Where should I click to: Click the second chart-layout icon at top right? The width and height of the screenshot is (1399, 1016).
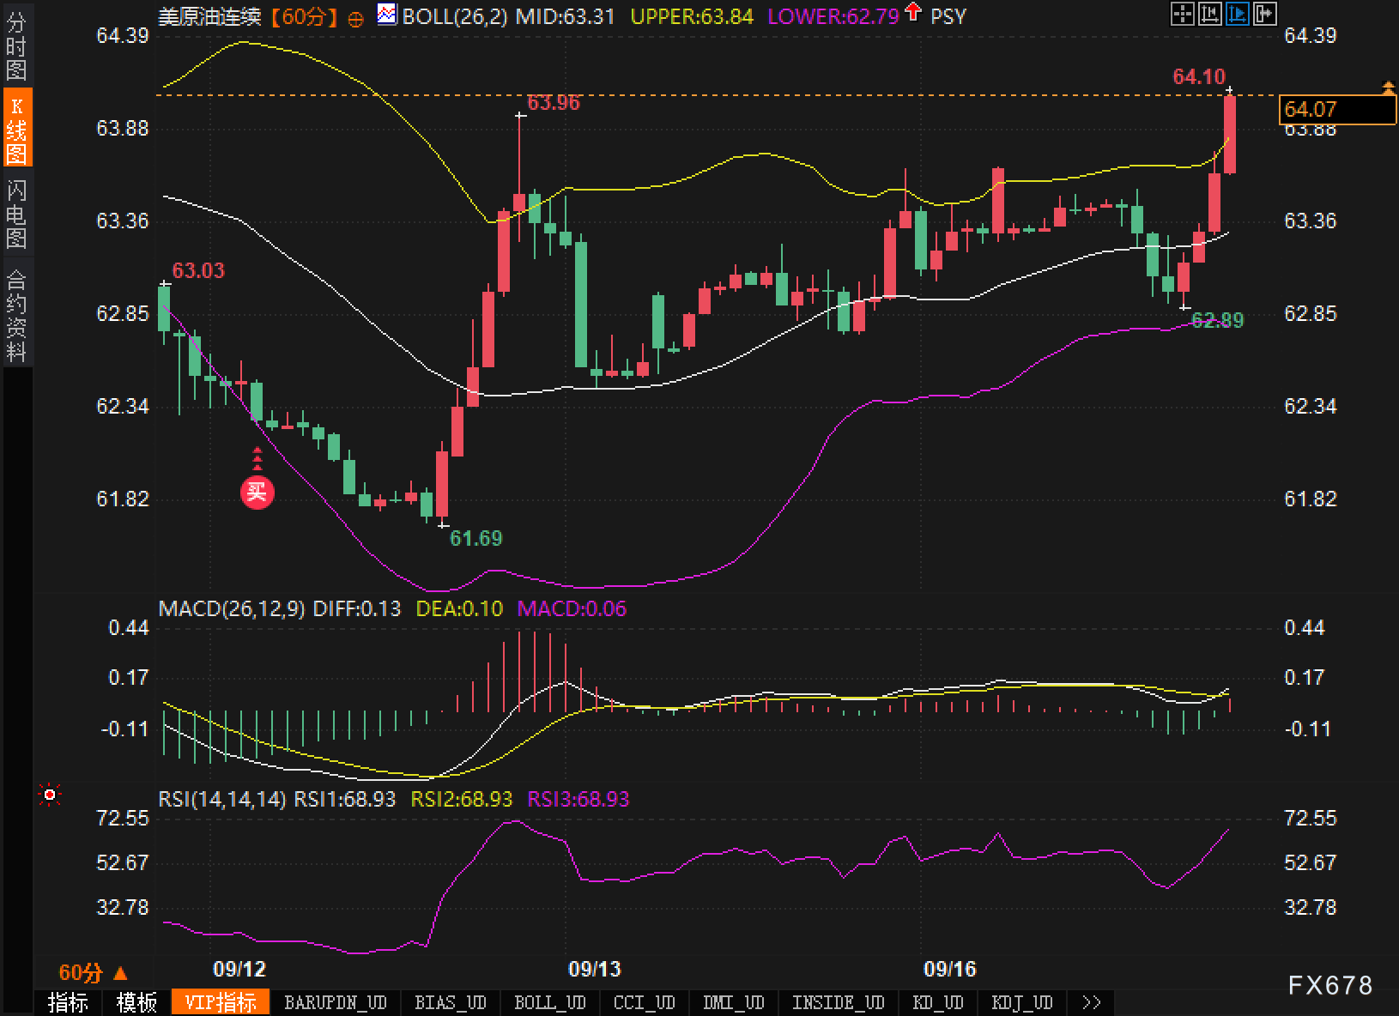tap(1209, 14)
